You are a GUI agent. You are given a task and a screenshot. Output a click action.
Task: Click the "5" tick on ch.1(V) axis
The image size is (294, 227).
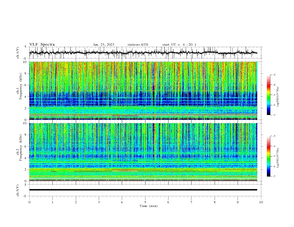26,47
